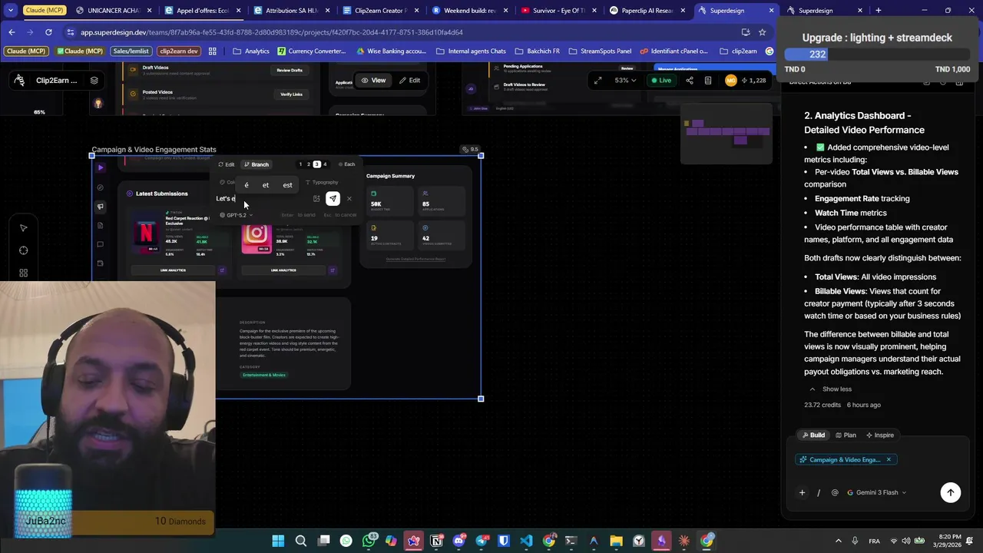Click the Typography chip
983x553 pixels.
pos(323,182)
